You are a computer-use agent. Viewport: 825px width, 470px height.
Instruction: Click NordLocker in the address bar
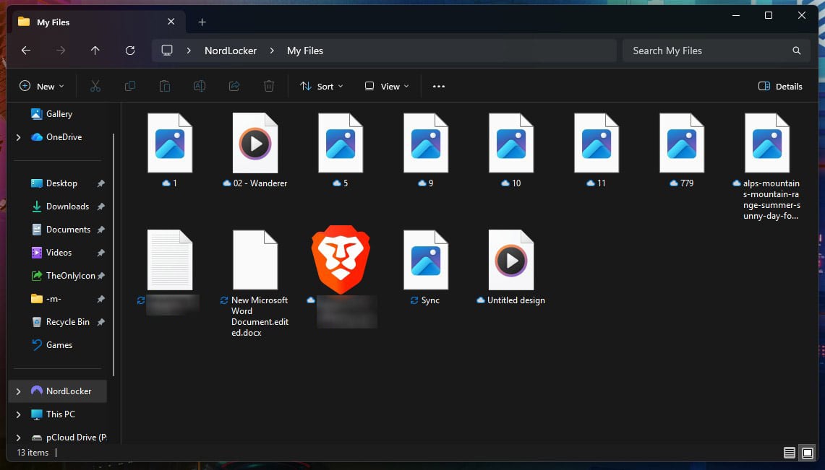(231, 51)
